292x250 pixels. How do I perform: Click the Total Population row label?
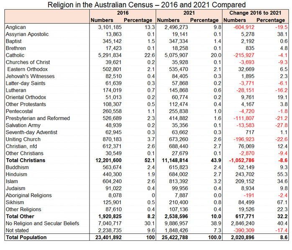[26, 237]
